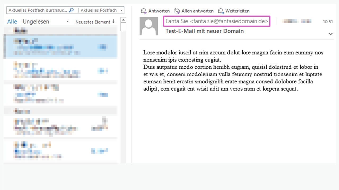This screenshot has width=339, height=190.
Task: Select the highlighted email in message list
Action: (60, 47)
